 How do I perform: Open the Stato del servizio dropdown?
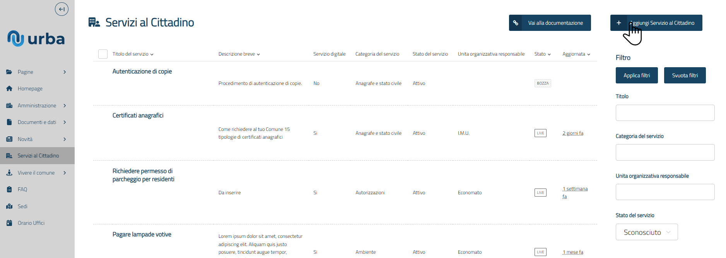(x=646, y=232)
